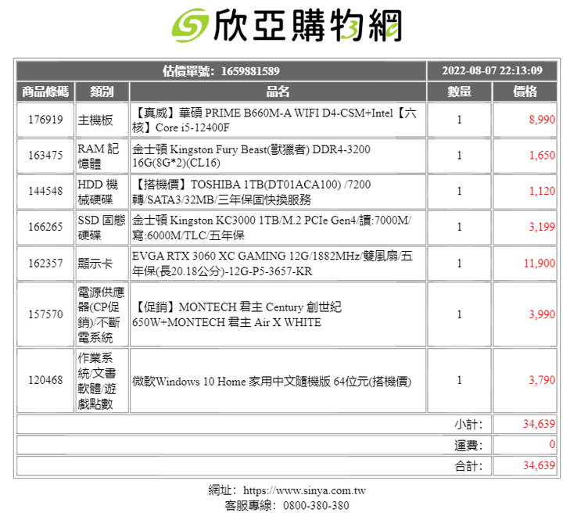
Task: Click quantity 1 in the 主機板 row
Action: point(459,120)
